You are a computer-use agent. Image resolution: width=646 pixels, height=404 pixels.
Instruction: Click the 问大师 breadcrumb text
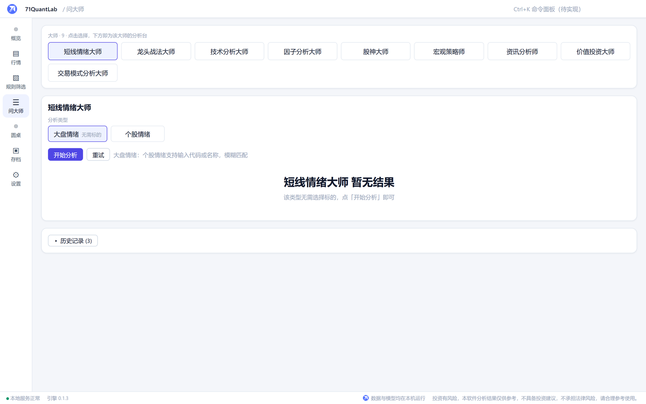pos(76,9)
